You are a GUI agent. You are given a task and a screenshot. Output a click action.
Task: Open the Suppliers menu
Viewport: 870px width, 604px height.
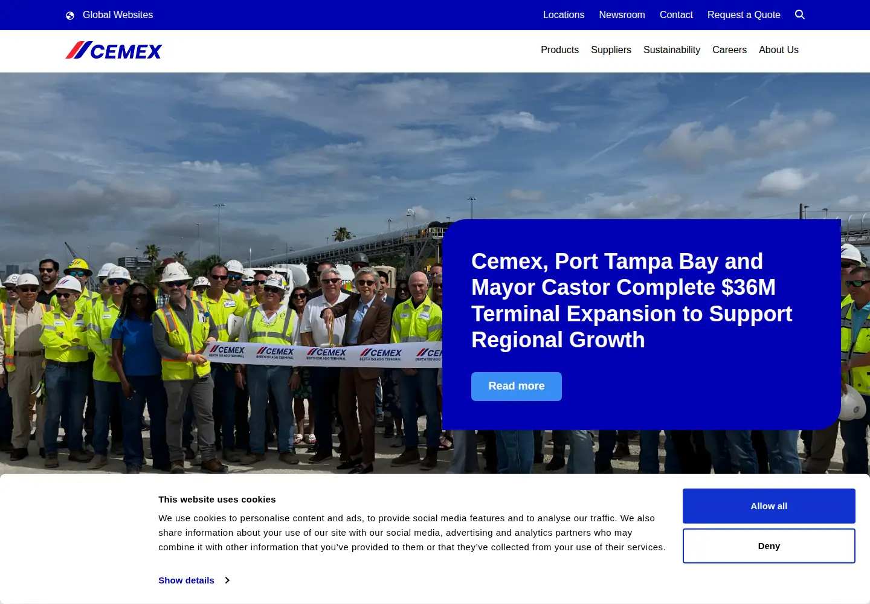pos(611,50)
